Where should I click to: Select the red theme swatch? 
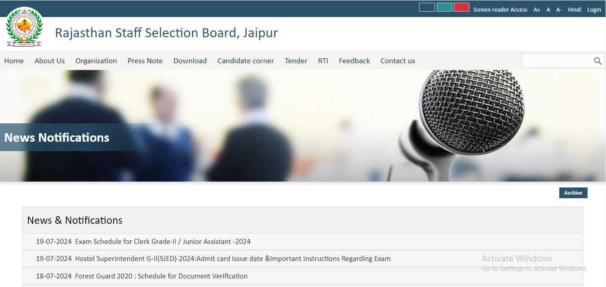[461, 8]
